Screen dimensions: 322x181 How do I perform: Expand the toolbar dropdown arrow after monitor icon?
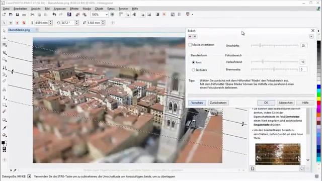[x=192, y=15]
